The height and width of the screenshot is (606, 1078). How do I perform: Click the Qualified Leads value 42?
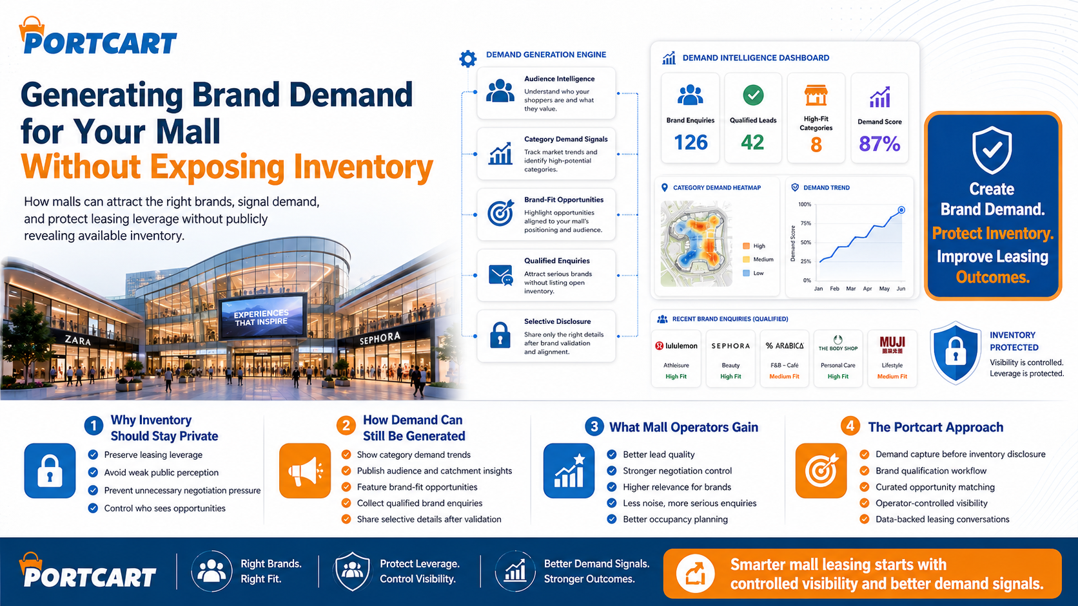(752, 142)
